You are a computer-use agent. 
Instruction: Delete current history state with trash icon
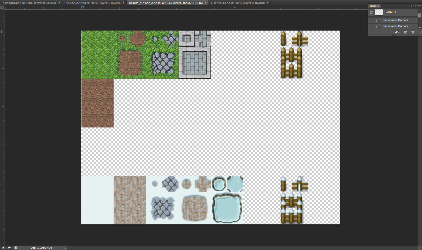(413, 32)
